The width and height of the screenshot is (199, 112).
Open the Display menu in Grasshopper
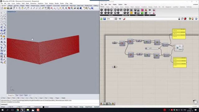coord(115,4)
